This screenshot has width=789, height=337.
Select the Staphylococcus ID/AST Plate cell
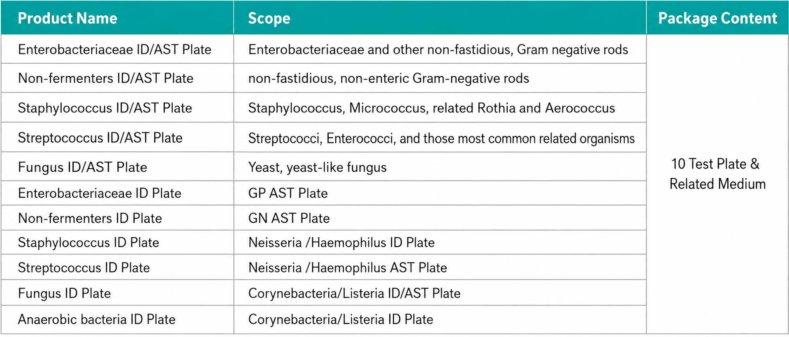(117, 108)
